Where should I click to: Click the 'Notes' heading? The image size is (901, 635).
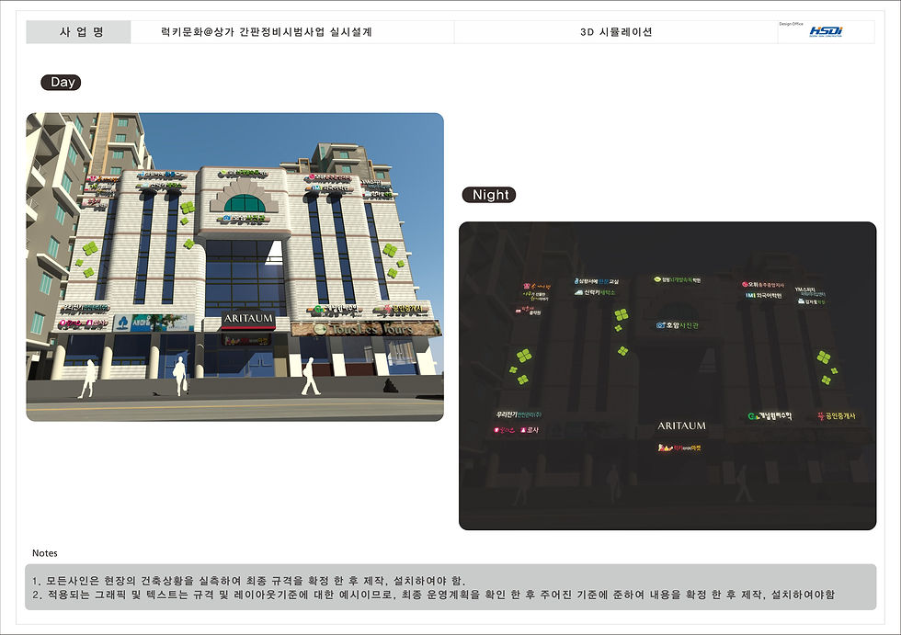coord(45,553)
